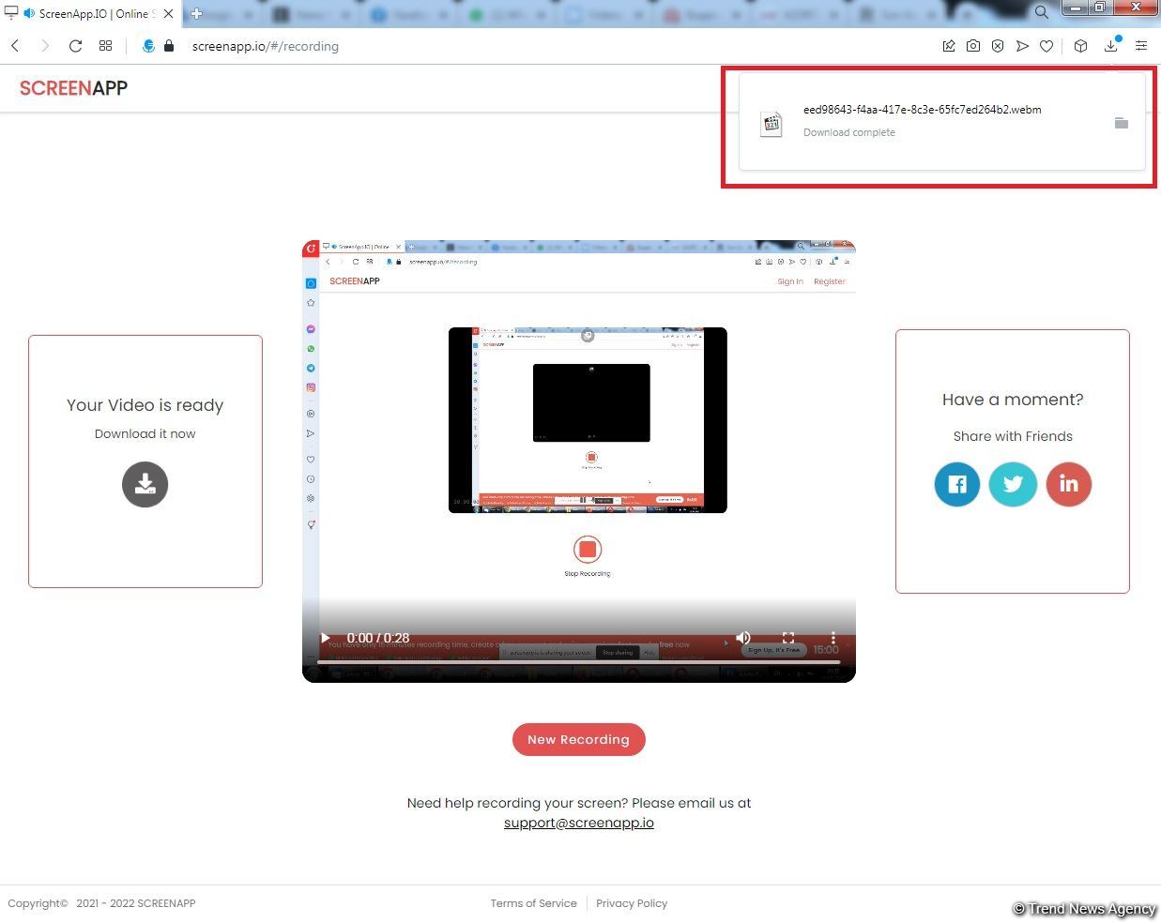Open the Privacy Policy
Image resolution: width=1161 pixels, height=922 pixels.
click(x=632, y=903)
